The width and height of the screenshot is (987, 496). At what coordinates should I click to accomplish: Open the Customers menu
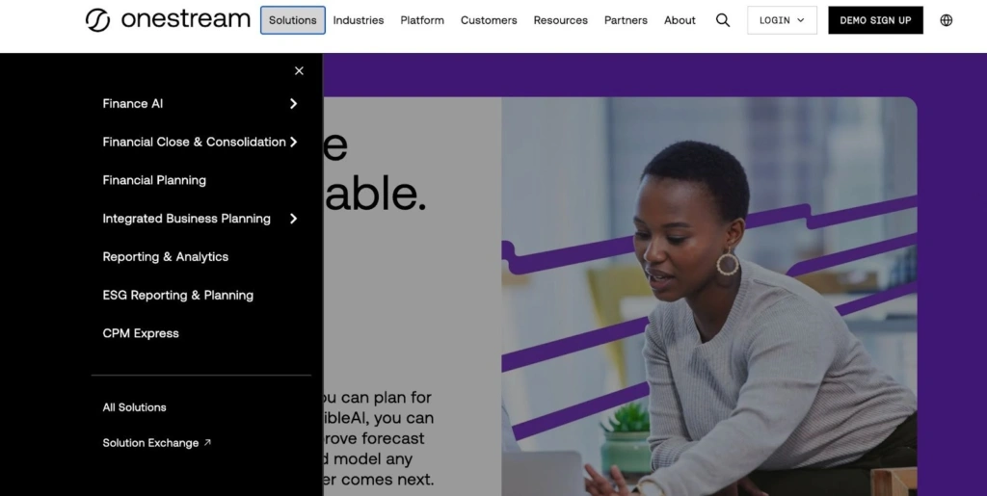coord(489,20)
